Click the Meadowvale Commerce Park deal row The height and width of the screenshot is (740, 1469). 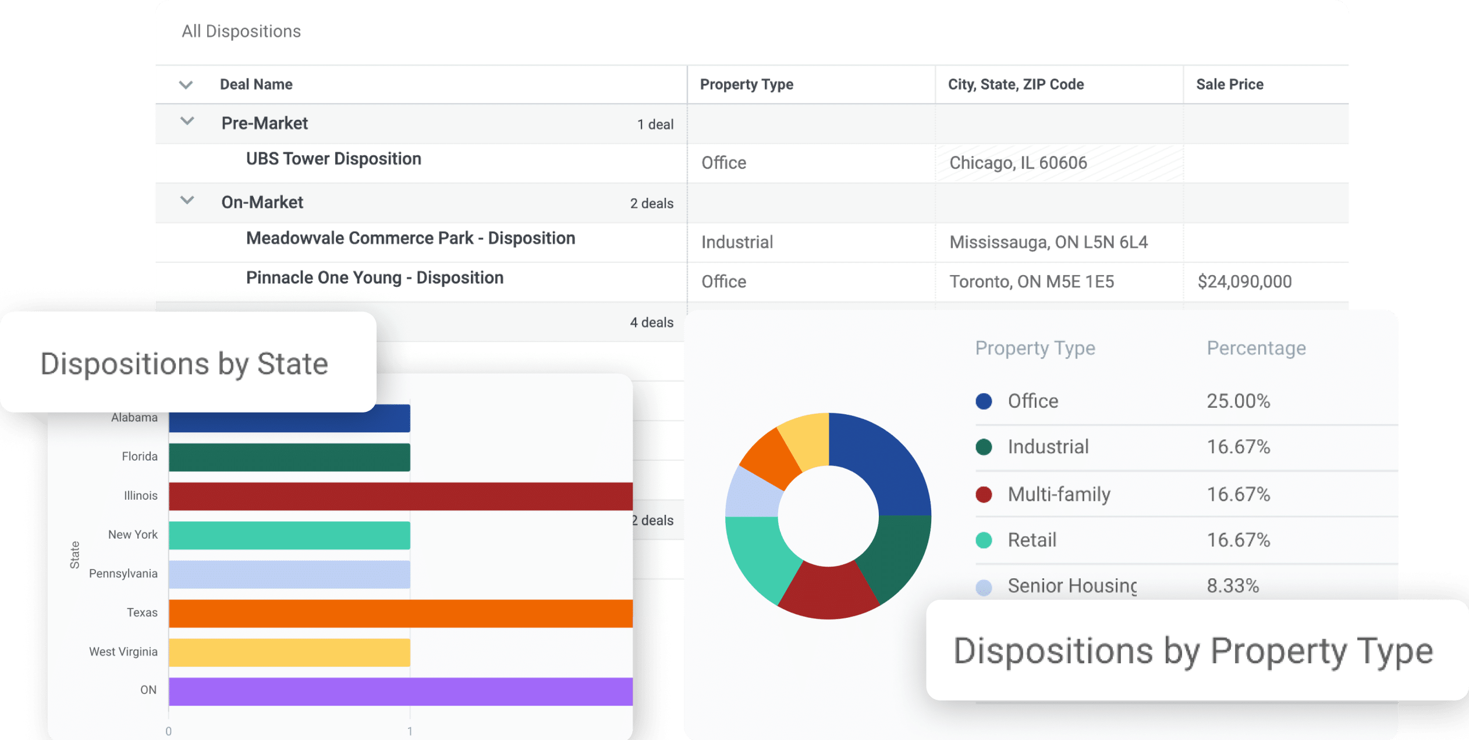pyautogui.click(x=410, y=238)
